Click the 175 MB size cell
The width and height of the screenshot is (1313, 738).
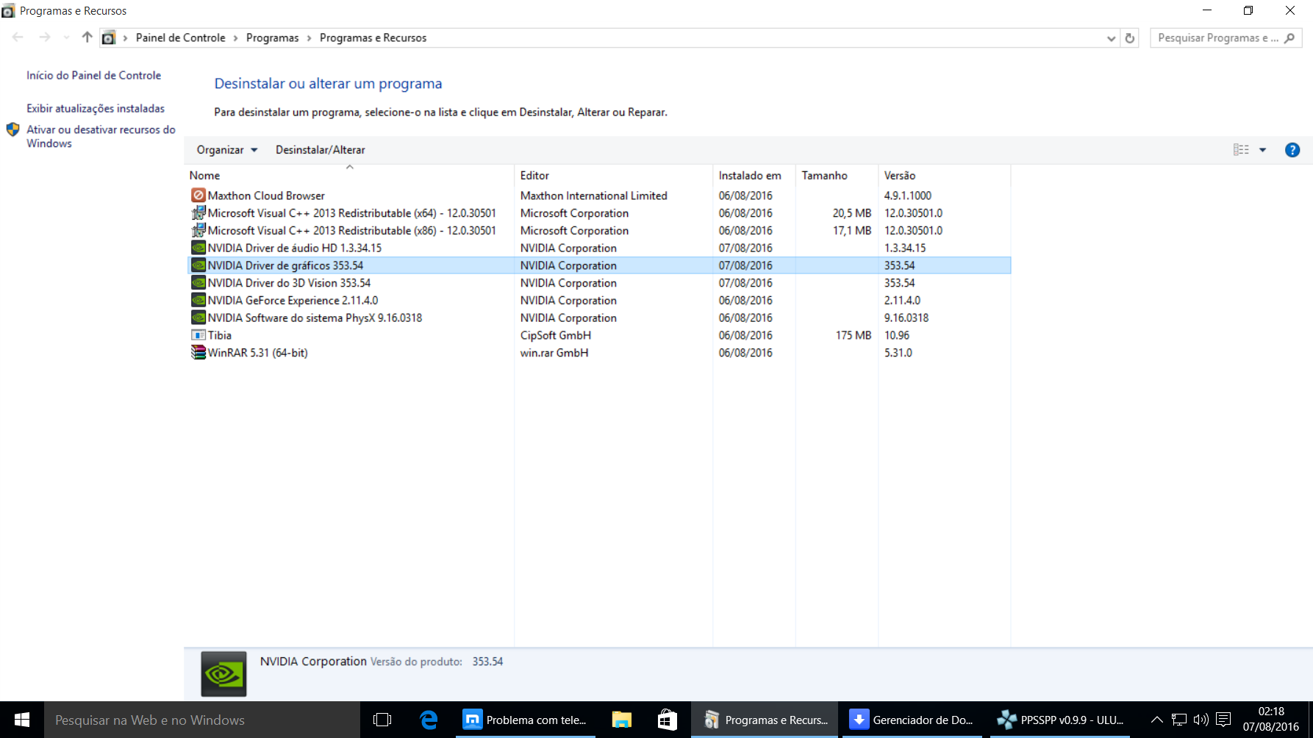pyautogui.click(x=853, y=335)
